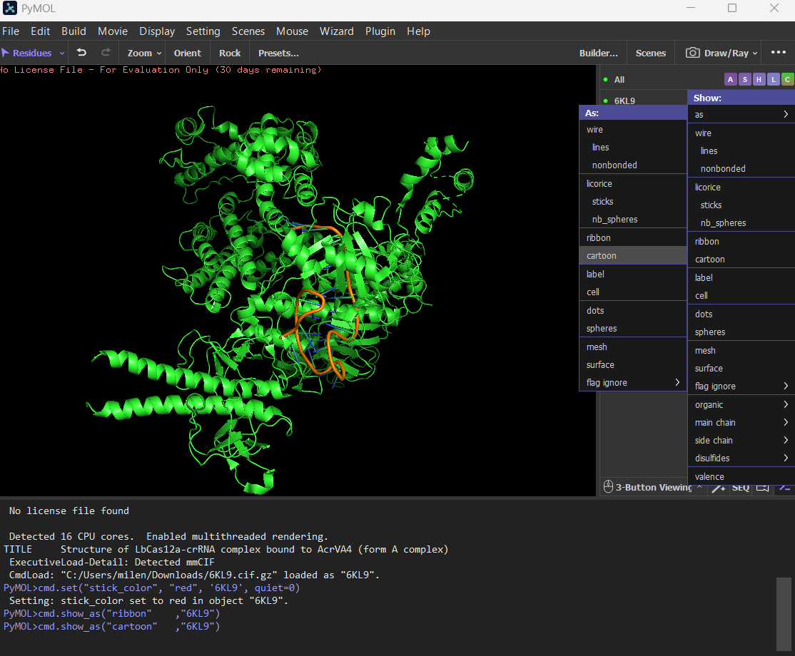The height and width of the screenshot is (656, 795).
Task: Open the three-dots overflow menu
Action: [x=778, y=53]
